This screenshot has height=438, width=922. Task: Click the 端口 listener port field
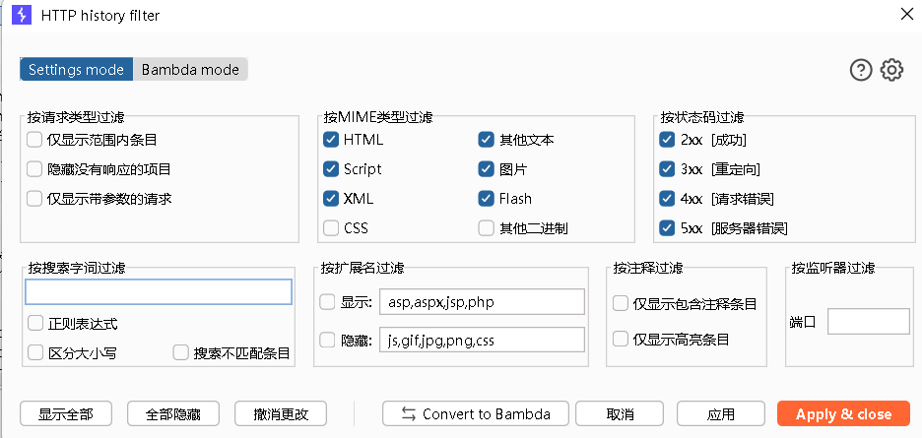click(869, 322)
